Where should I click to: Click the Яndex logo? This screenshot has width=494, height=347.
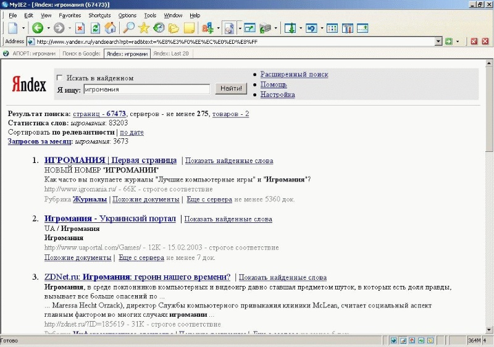click(x=29, y=85)
